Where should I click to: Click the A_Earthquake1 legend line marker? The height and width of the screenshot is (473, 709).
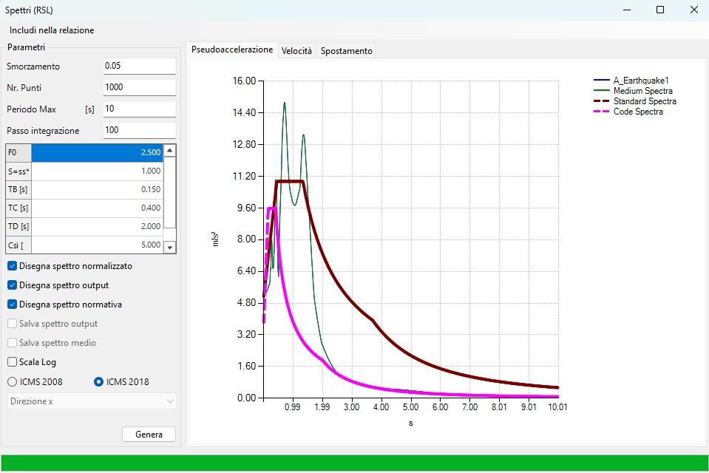[x=601, y=81]
